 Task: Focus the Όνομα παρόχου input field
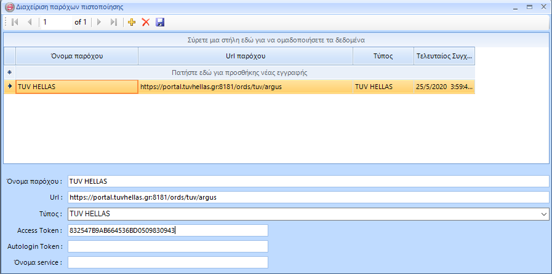tap(308, 181)
